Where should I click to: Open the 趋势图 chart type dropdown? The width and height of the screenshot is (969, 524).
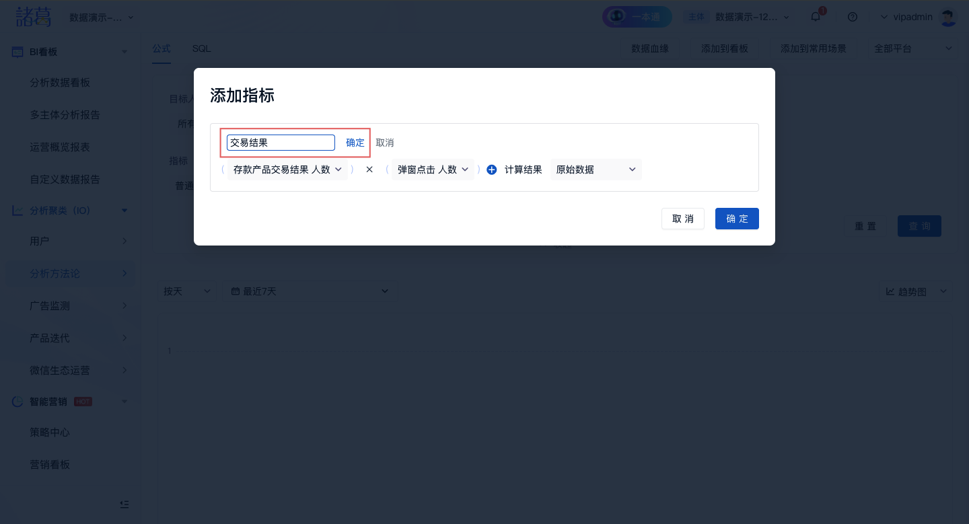[916, 291]
